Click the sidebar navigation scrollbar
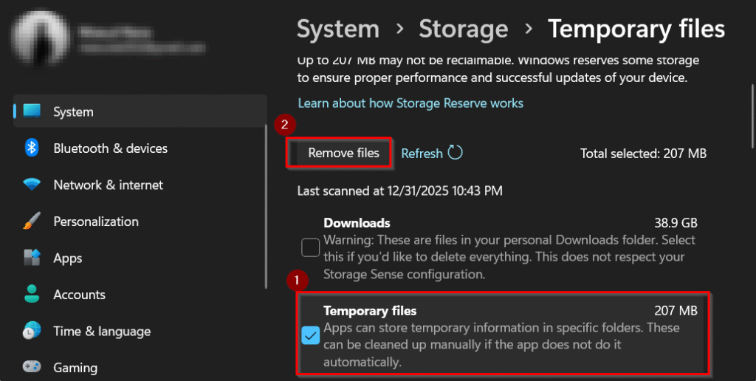 pyautogui.click(x=266, y=207)
